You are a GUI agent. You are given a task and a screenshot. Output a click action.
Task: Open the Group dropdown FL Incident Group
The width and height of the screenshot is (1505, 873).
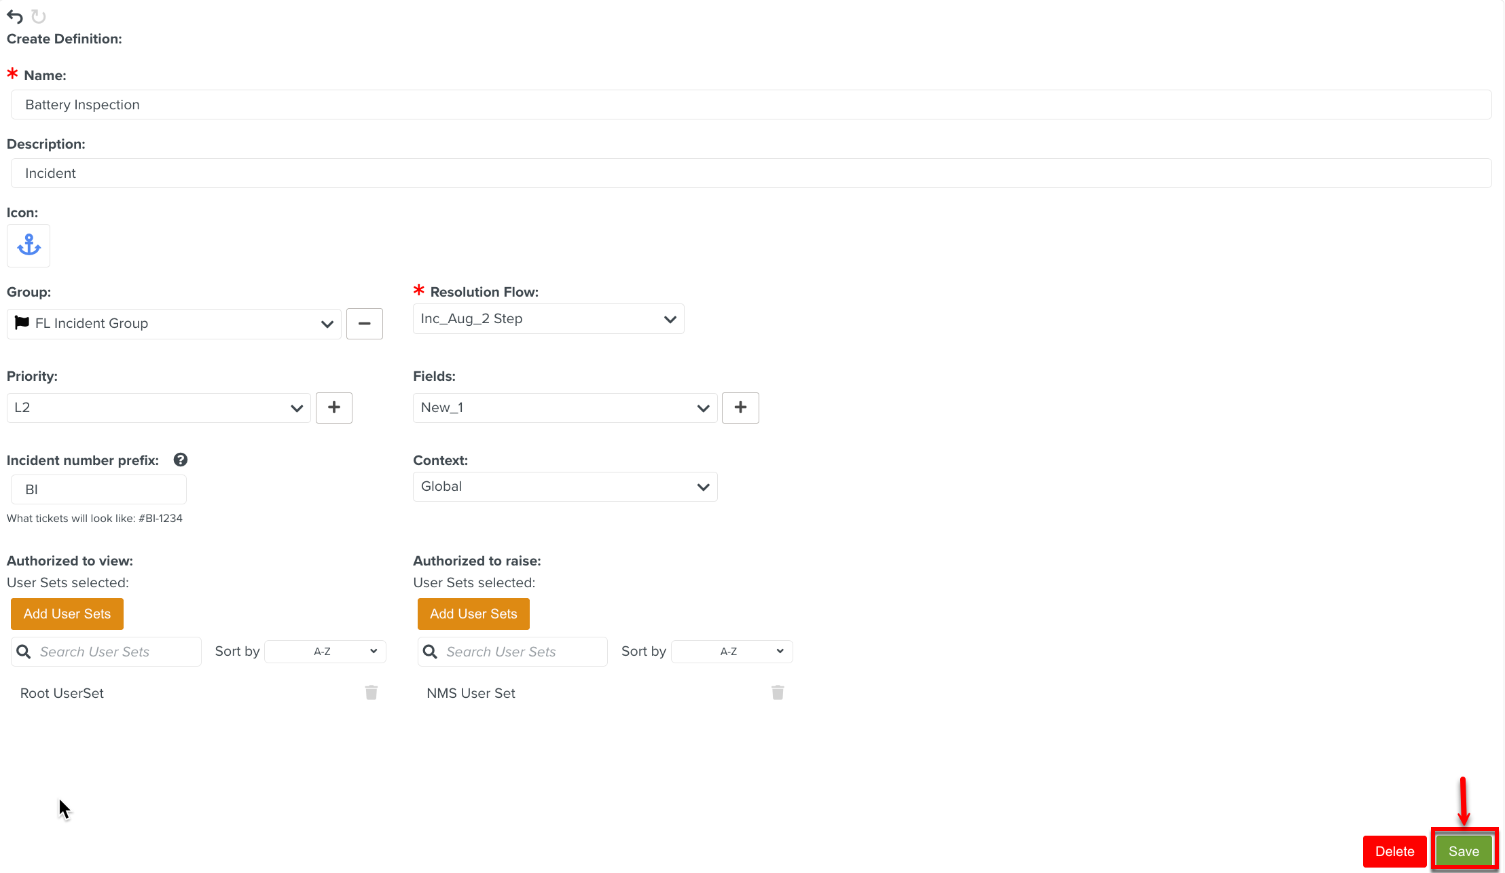point(174,324)
